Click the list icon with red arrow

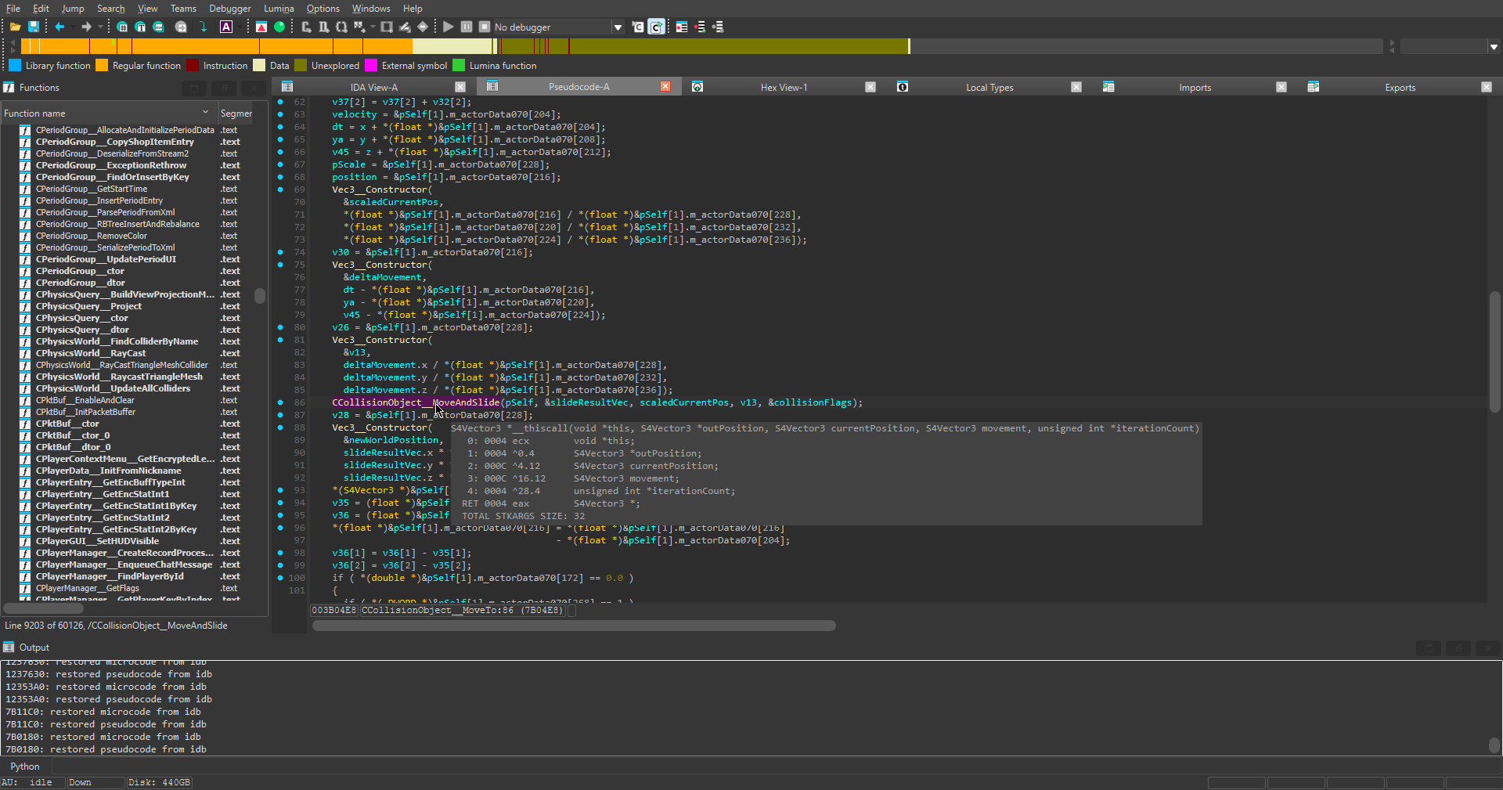point(700,27)
